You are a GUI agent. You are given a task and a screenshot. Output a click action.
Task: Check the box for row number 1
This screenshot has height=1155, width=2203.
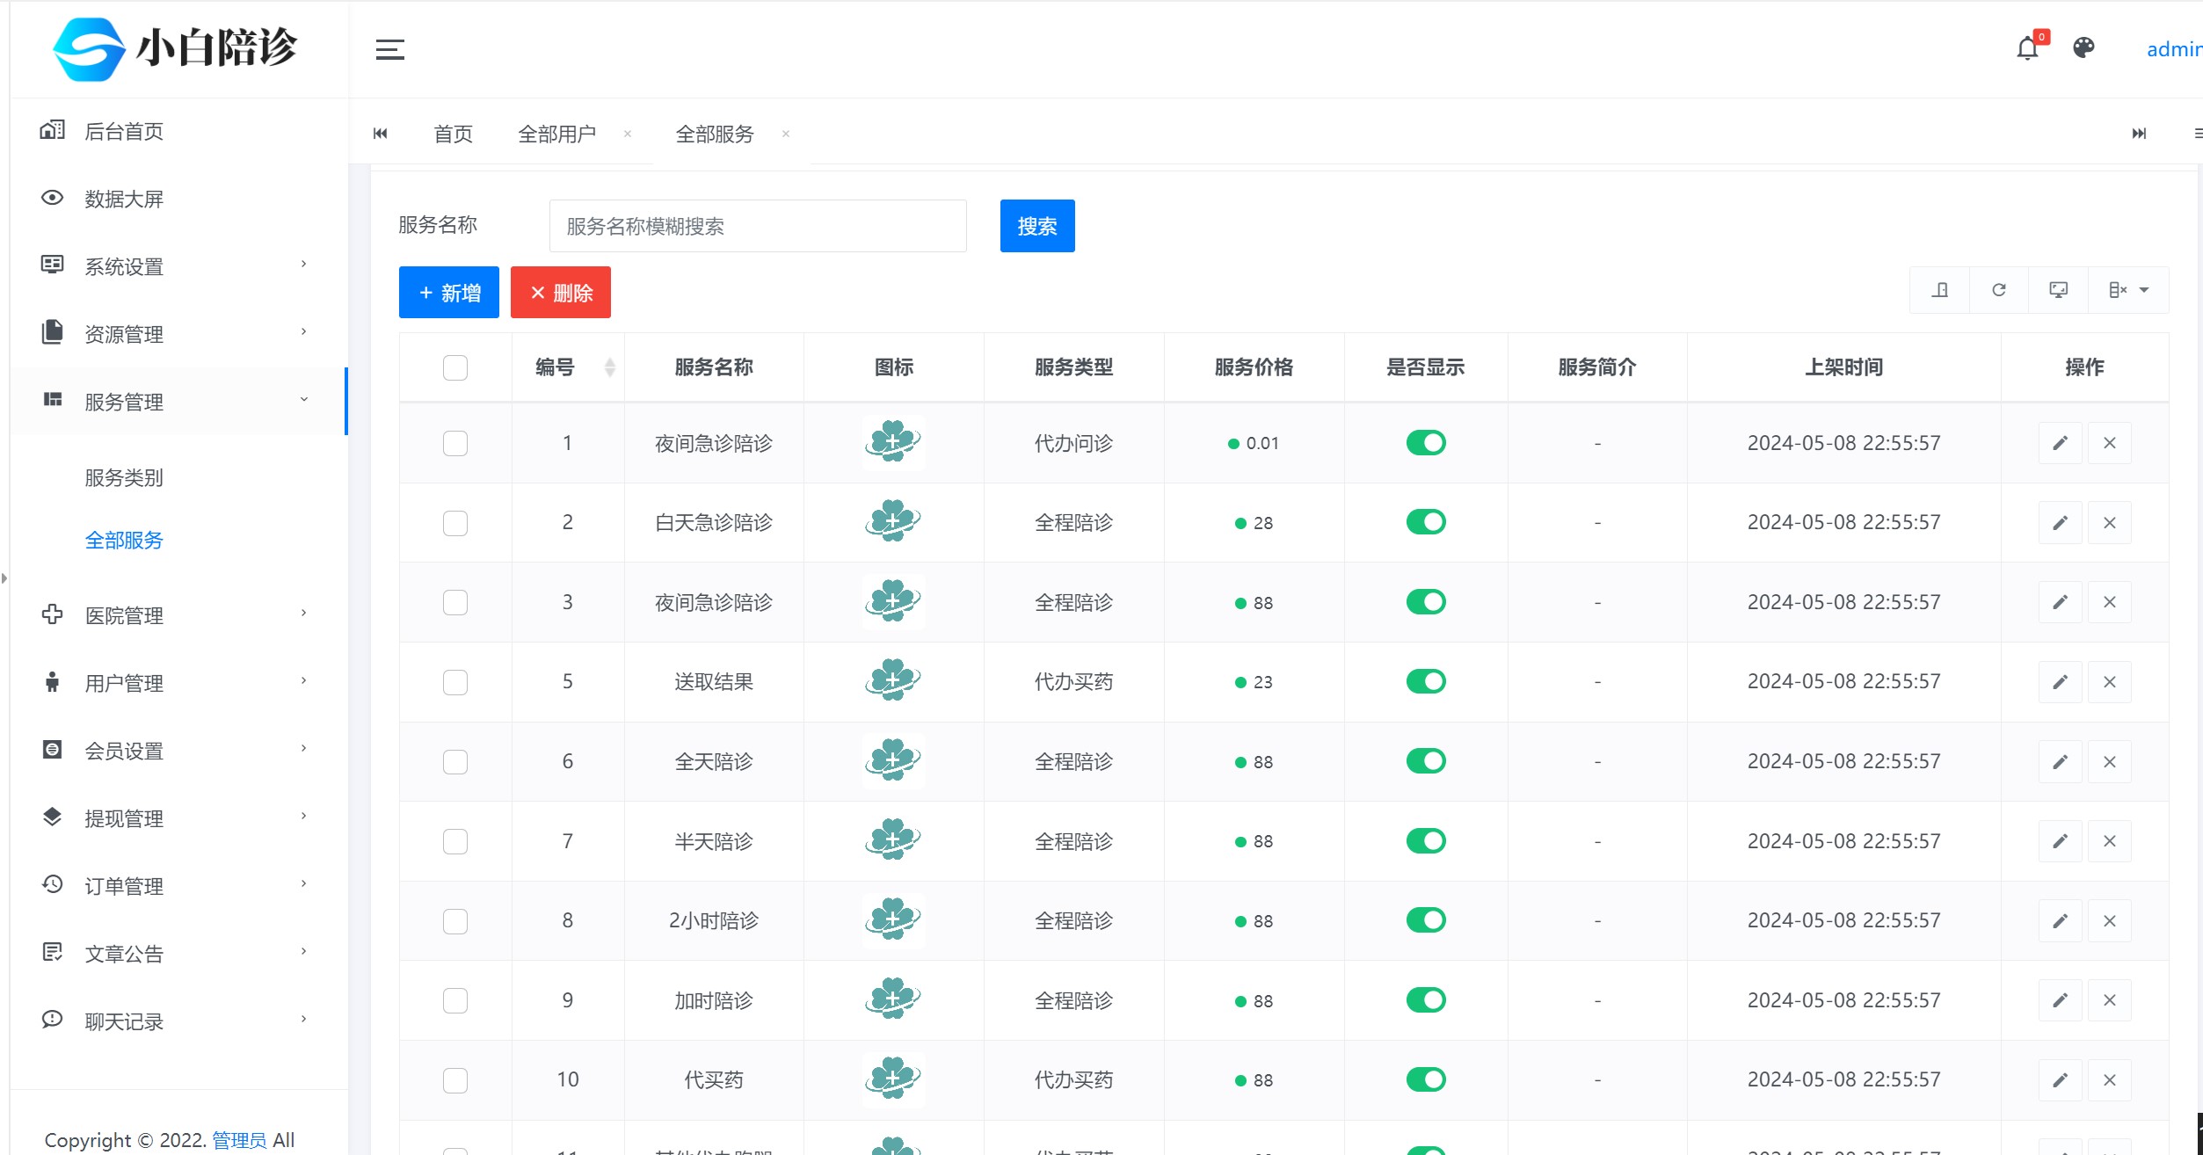(455, 443)
